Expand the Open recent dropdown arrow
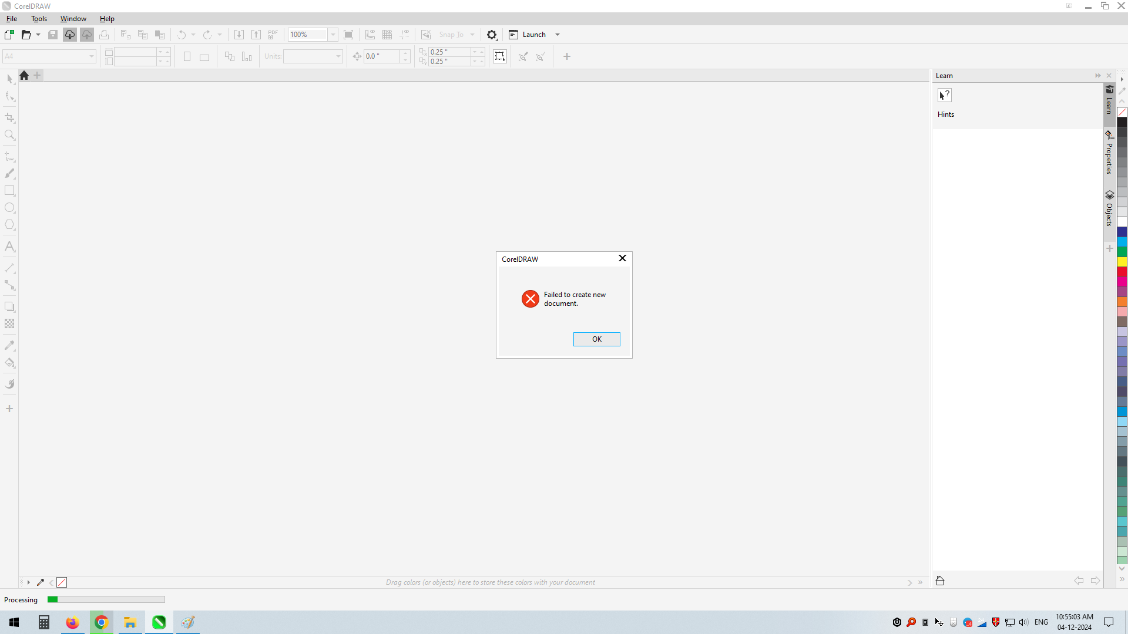 coord(38,35)
